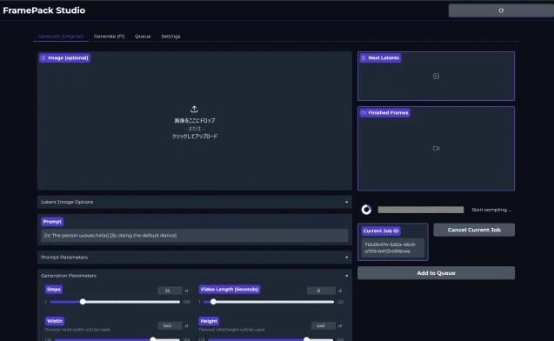Expand the Prompt Parameters section
Viewport: 554px width, 341px height.
[195, 257]
